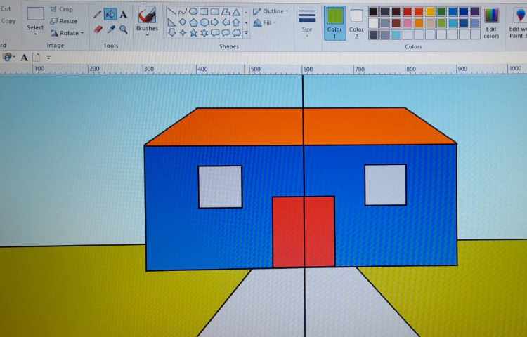The image size is (527, 337).
Task: Pick the yellow palette swatch
Action: 431,11
